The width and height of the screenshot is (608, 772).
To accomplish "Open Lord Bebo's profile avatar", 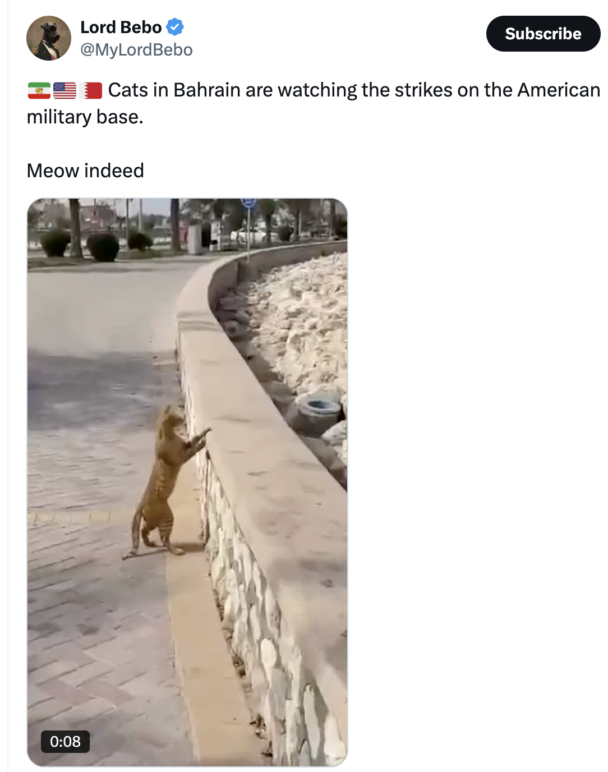I will (x=49, y=38).
